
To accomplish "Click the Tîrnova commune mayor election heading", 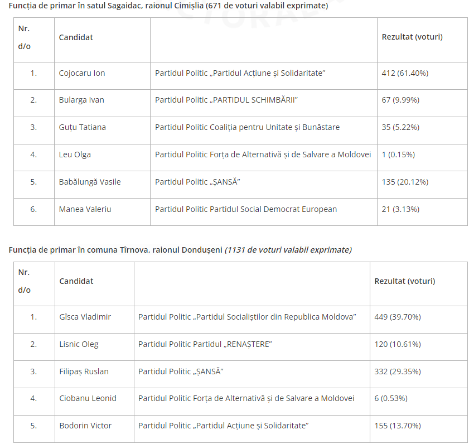I will tap(180, 249).
